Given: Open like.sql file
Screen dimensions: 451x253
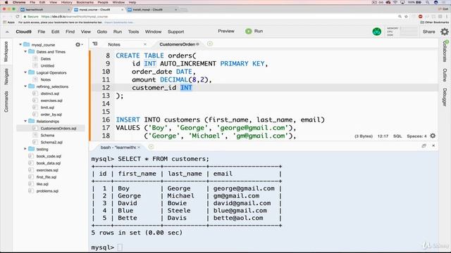Looking at the screenshot, I should tap(42, 184).
